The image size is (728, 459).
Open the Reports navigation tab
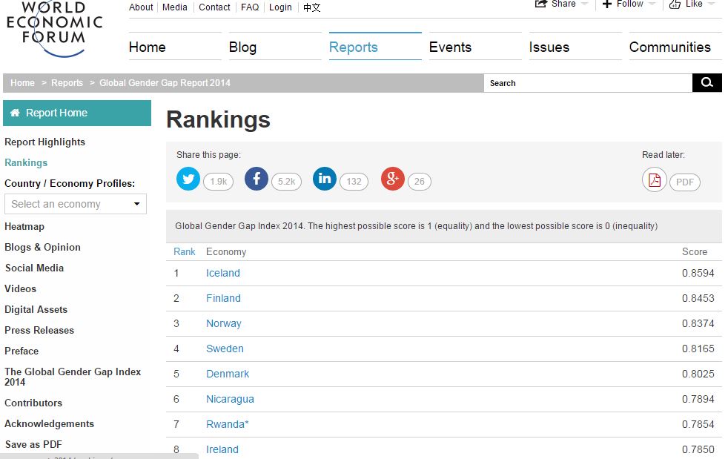(x=375, y=47)
